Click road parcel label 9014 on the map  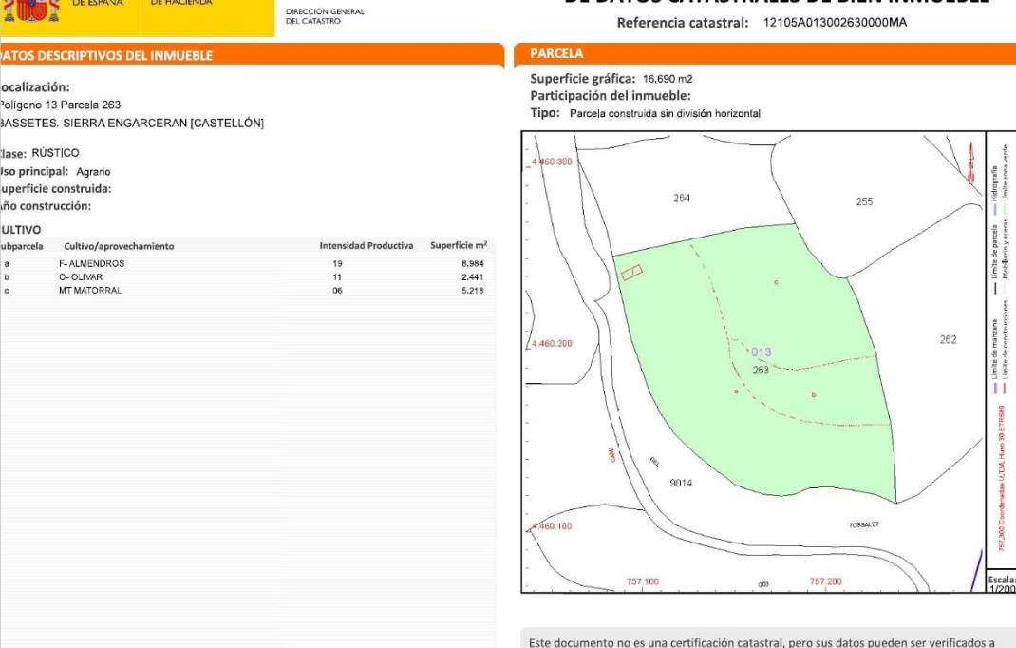point(681,483)
